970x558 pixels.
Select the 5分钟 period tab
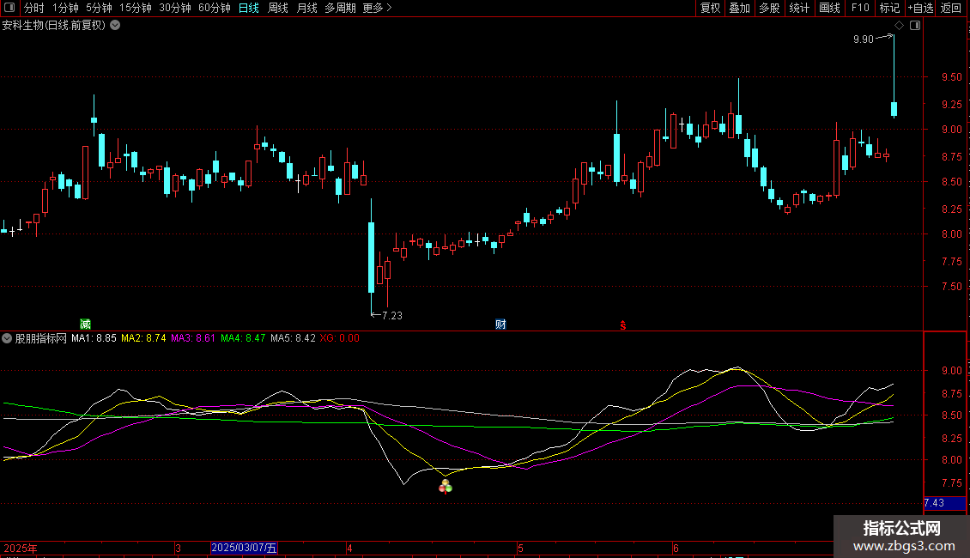99,8
